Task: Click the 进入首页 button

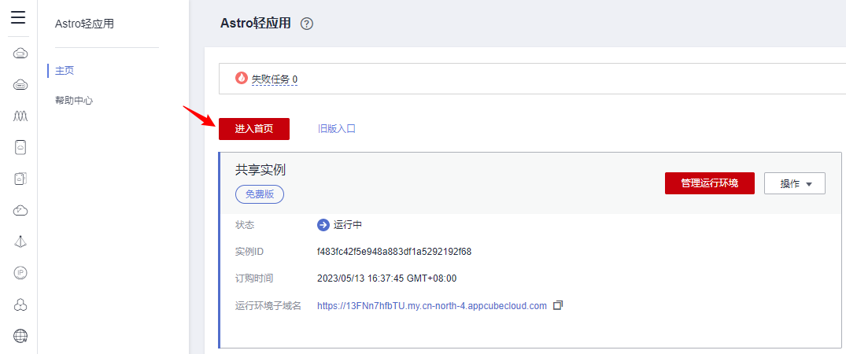Action: pyautogui.click(x=254, y=129)
